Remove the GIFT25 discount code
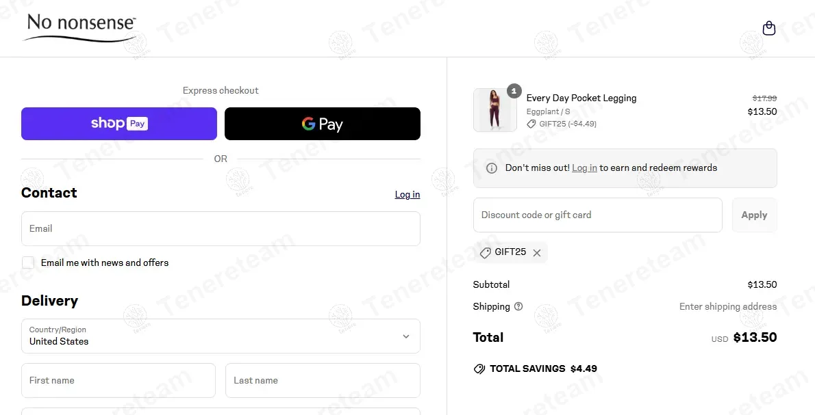 tap(537, 253)
